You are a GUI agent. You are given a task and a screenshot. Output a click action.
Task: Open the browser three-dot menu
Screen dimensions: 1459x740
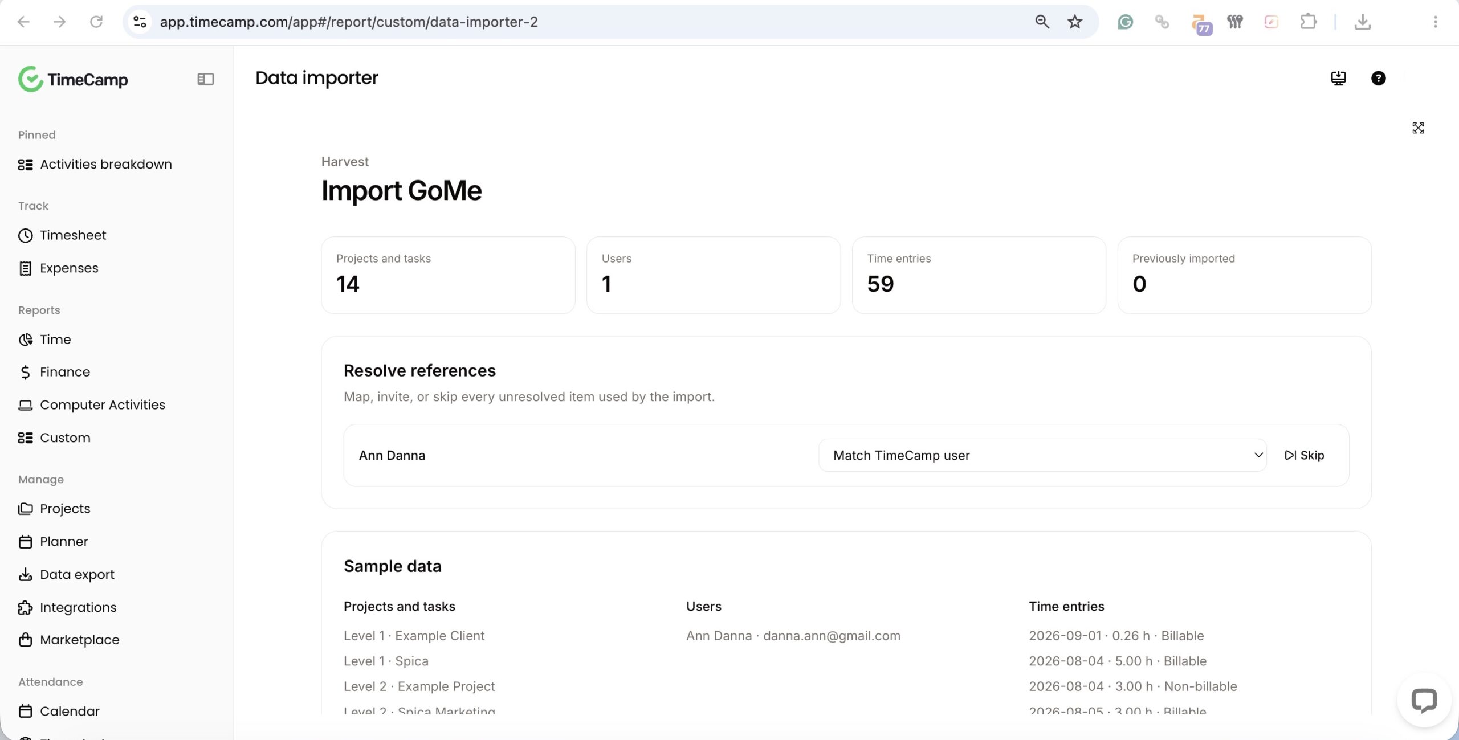tap(1435, 22)
